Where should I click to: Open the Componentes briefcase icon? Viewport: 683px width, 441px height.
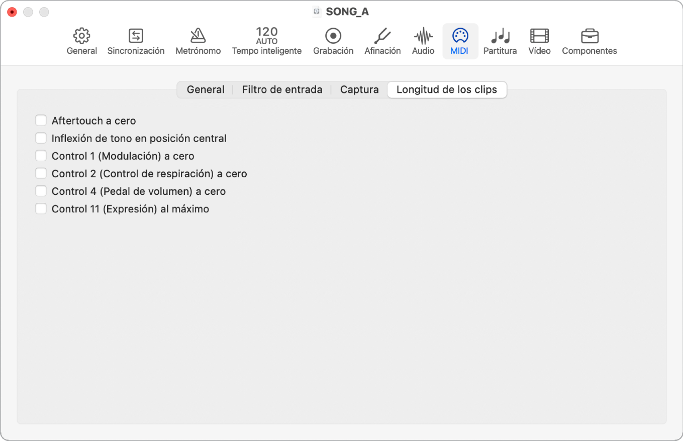589,40
